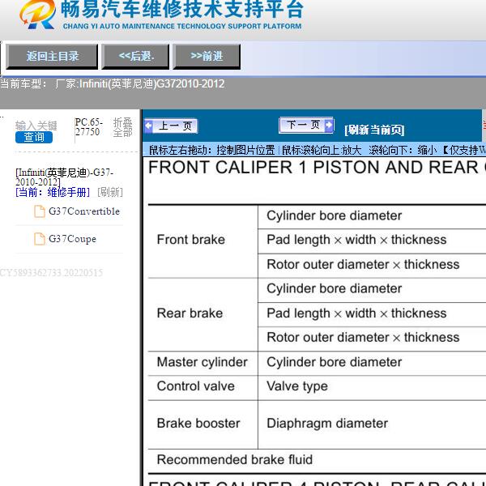The width and height of the screenshot is (486, 486).
Task: Click the [刷新当前页] refresh link
Action: pyautogui.click(x=374, y=130)
